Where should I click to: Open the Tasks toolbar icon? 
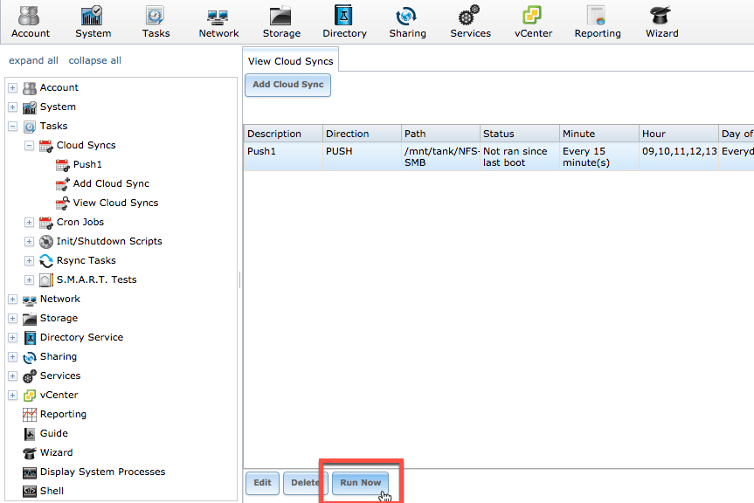point(156,22)
